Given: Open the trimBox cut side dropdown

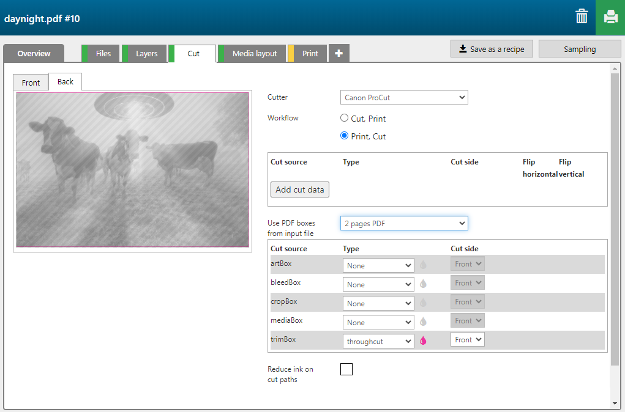Looking at the screenshot, I should click(468, 340).
